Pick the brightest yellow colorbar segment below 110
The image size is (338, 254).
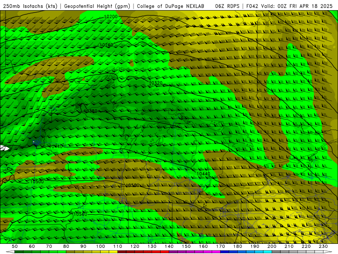click(113, 252)
